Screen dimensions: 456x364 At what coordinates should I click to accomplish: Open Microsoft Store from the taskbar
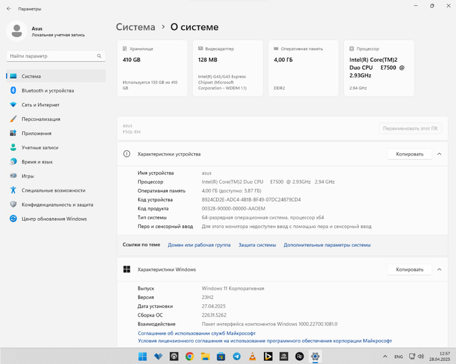pos(221,356)
